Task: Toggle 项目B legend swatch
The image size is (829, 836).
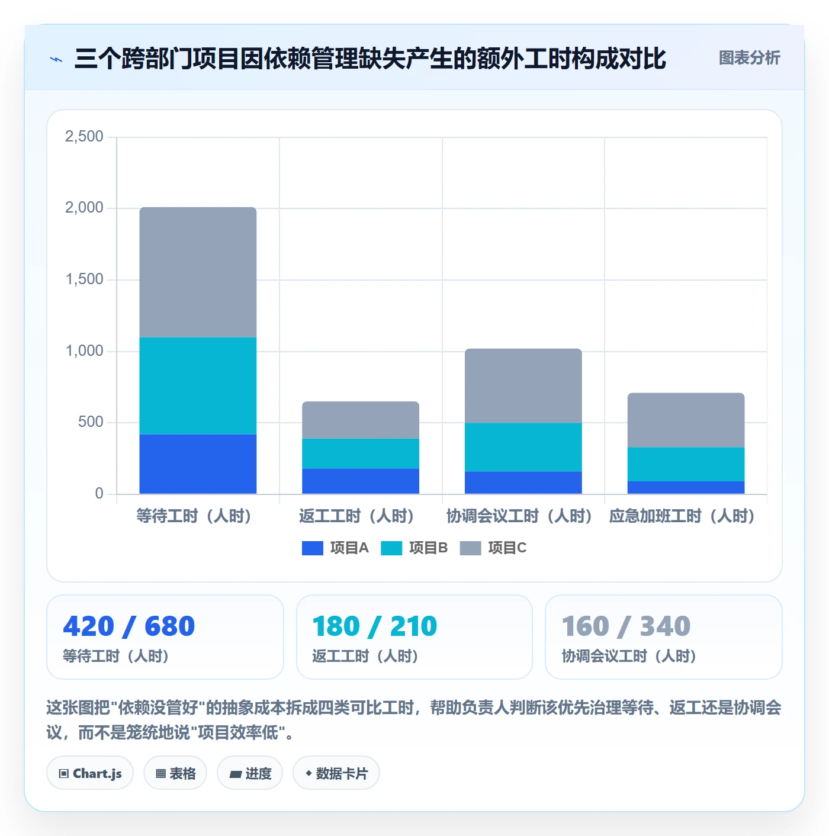Action: coord(391,548)
